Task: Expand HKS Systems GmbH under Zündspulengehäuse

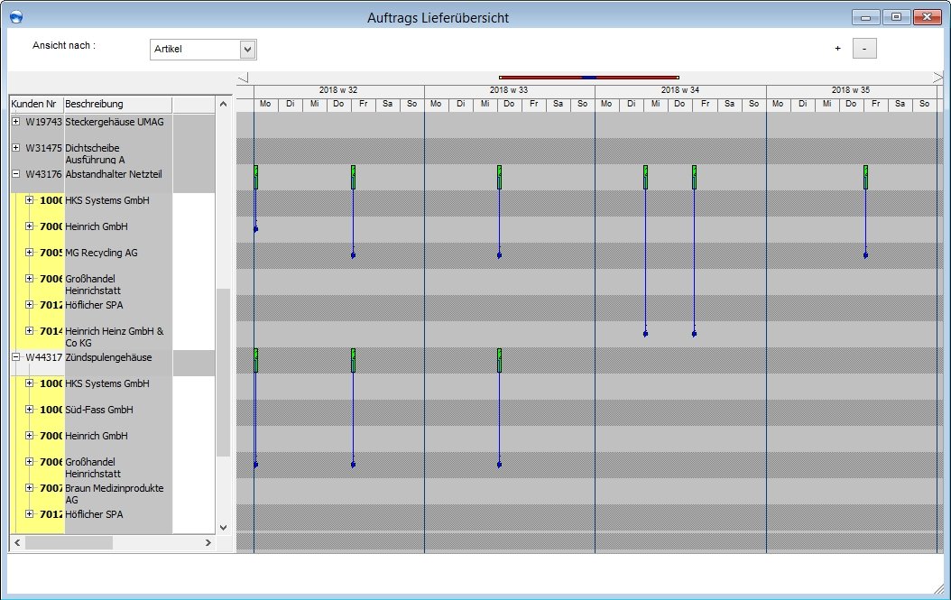Action: coord(29,383)
